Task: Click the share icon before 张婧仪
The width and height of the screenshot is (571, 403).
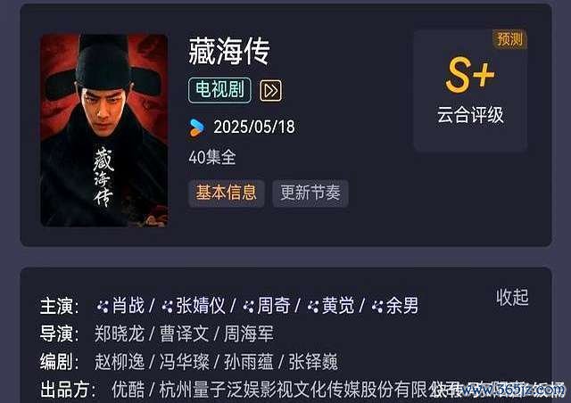Action: tap(167, 307)
